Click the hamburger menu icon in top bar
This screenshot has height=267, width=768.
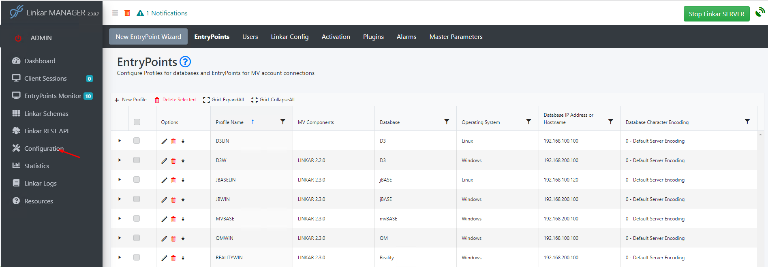click(x=115, y=13)
